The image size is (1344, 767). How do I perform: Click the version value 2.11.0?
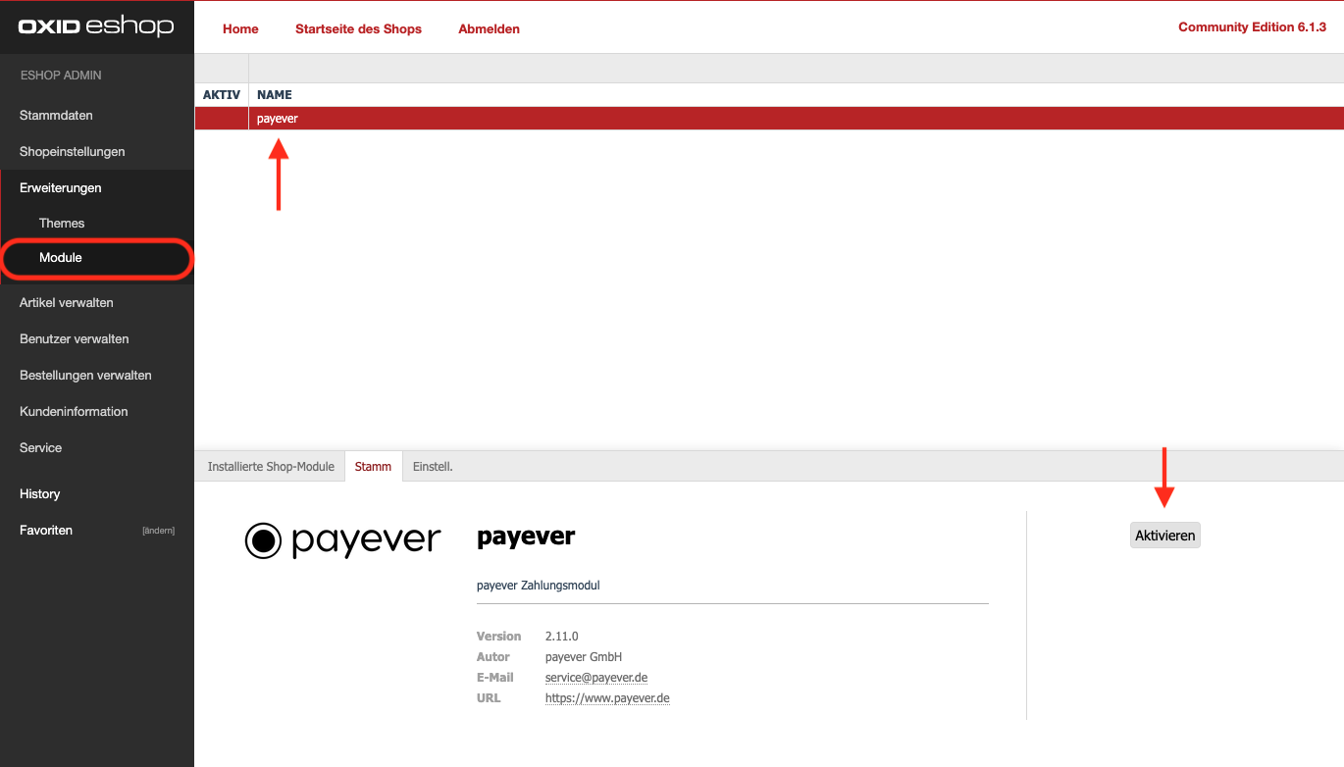(562, 637)
